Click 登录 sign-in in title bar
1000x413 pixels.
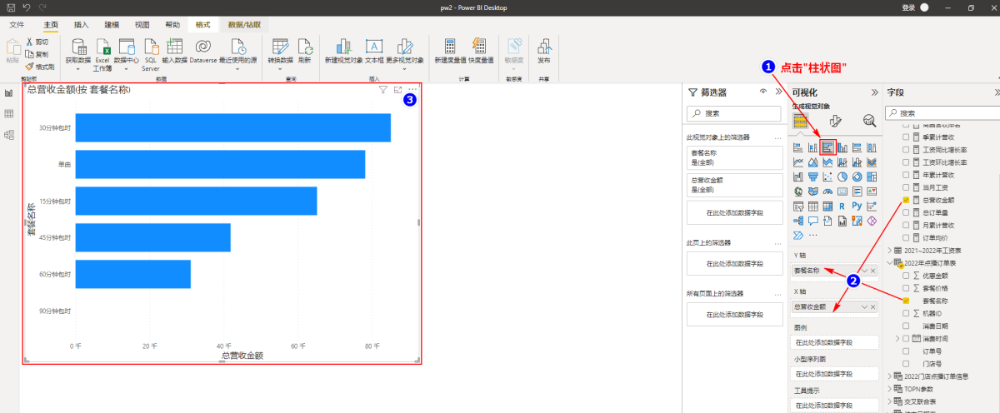[908, 7]
